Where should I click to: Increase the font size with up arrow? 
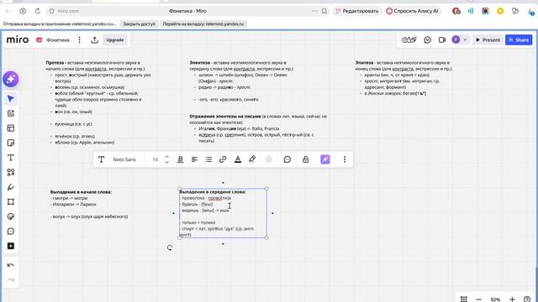[166, 157]
